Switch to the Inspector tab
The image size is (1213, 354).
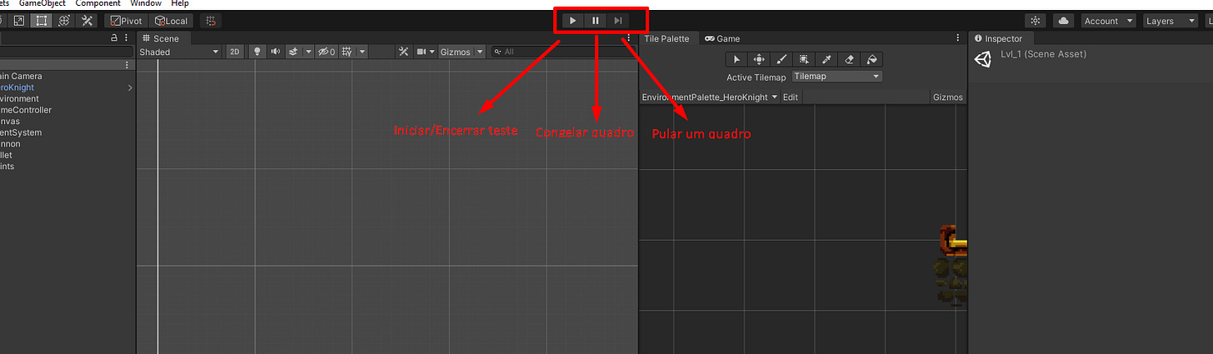point(1002,38)
